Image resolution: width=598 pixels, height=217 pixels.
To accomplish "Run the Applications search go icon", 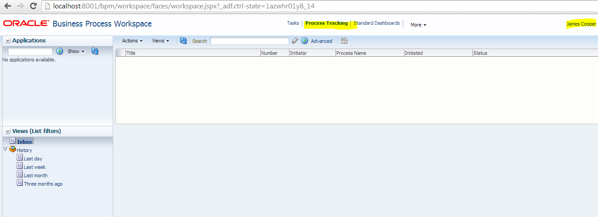I will [60, 51].
